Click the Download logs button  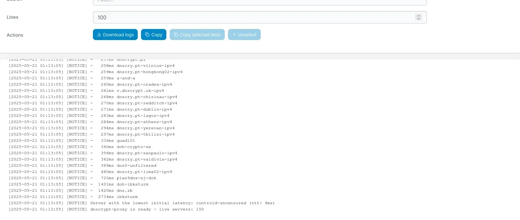click(x=115, y=35)
